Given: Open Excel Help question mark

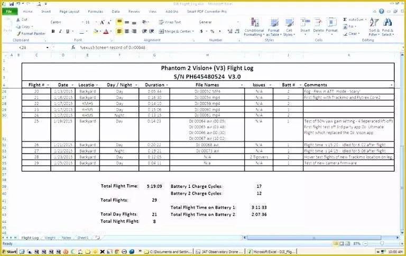Looking at the screenshot, I should point(381,11).
